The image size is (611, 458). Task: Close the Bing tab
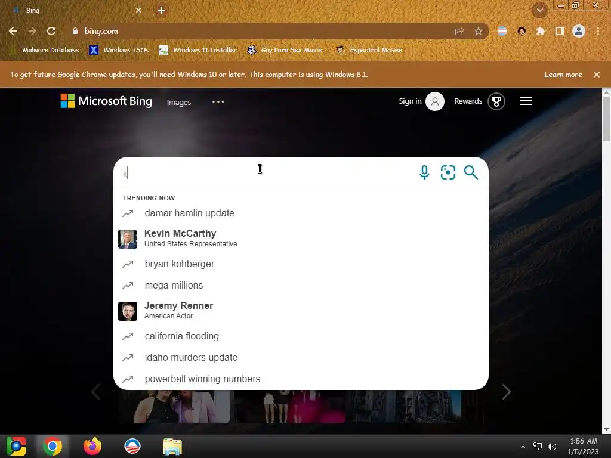tap(138, 11)
